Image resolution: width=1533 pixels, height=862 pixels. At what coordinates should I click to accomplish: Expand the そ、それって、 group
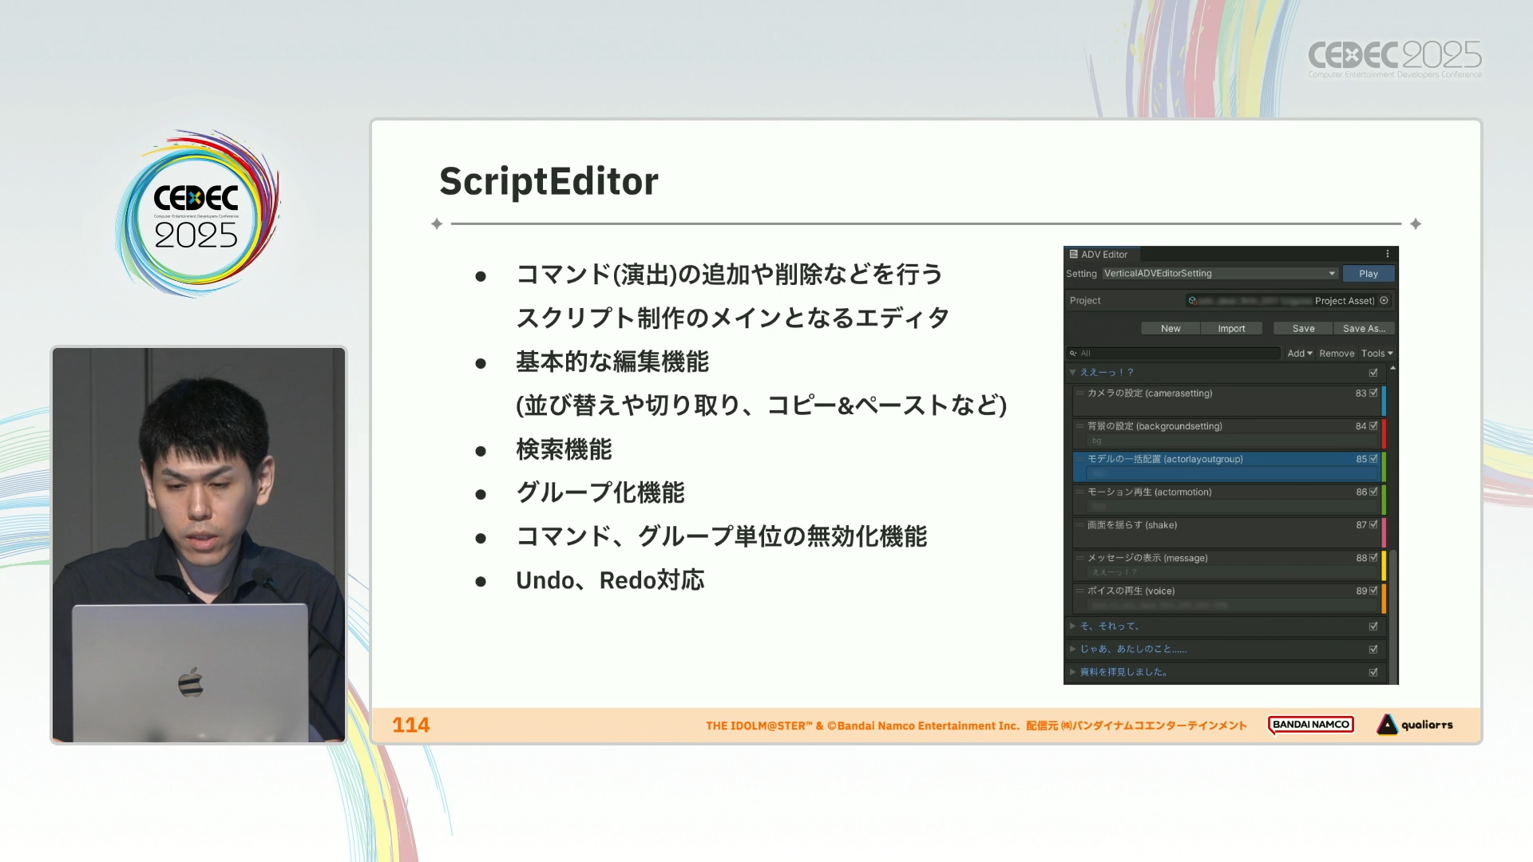[1073, 627]
